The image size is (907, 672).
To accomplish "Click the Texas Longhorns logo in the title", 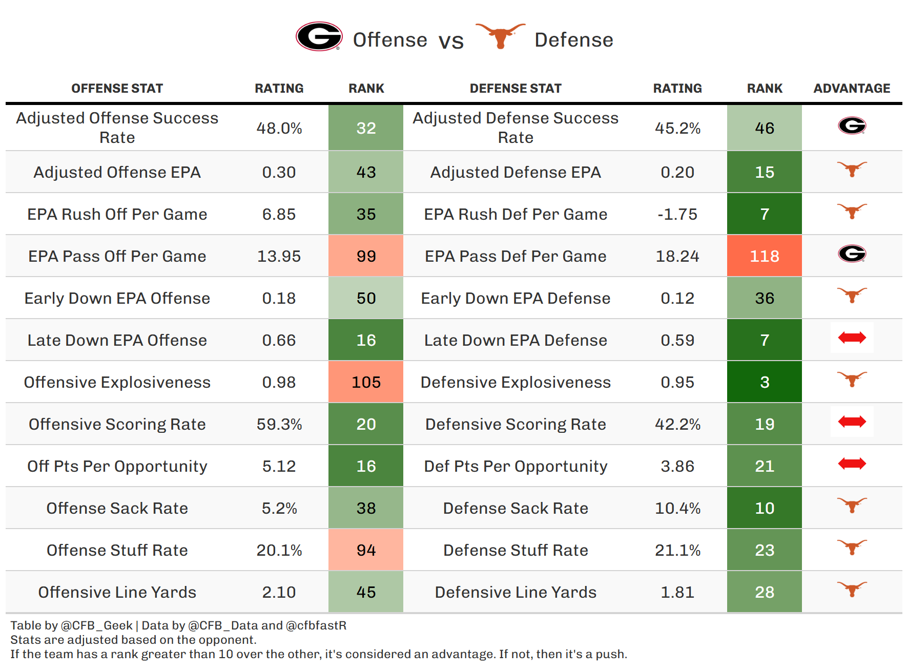I will pyautogui.click(x=500, y=35).
